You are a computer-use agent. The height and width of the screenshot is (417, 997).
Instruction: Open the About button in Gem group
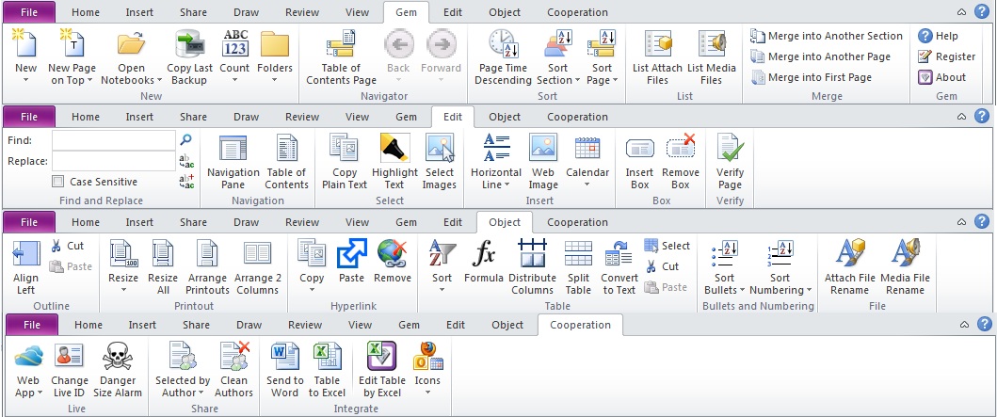pos(941,77)
